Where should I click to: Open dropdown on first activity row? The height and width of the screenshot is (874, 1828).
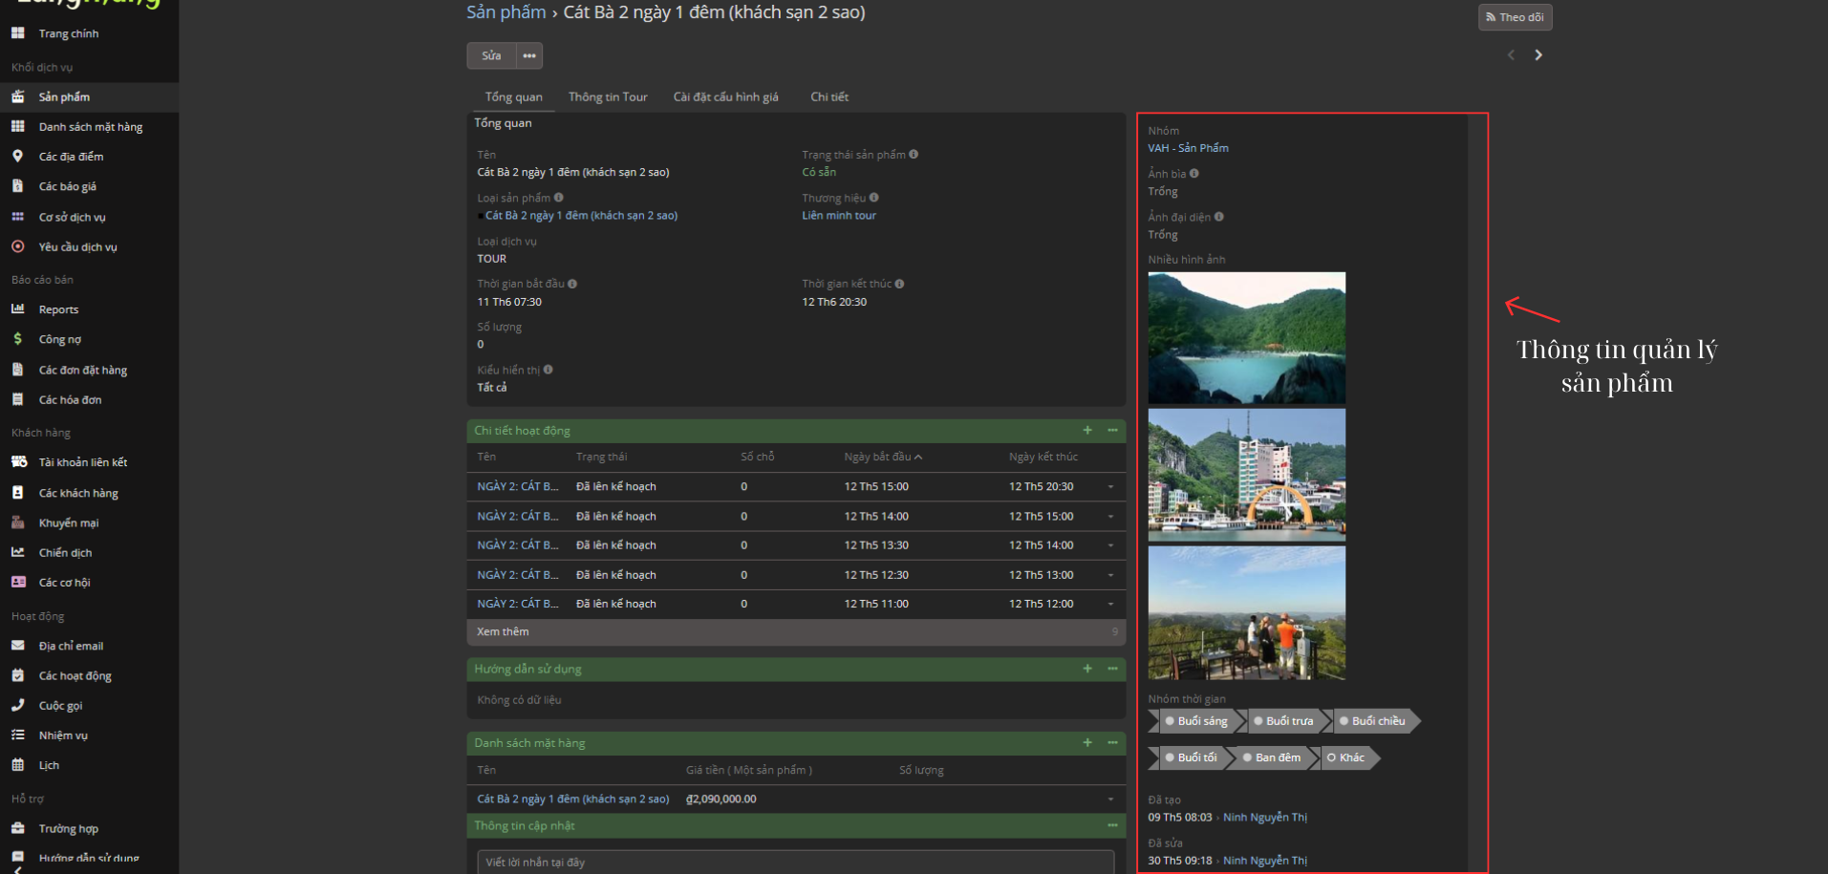point(1110,487)
